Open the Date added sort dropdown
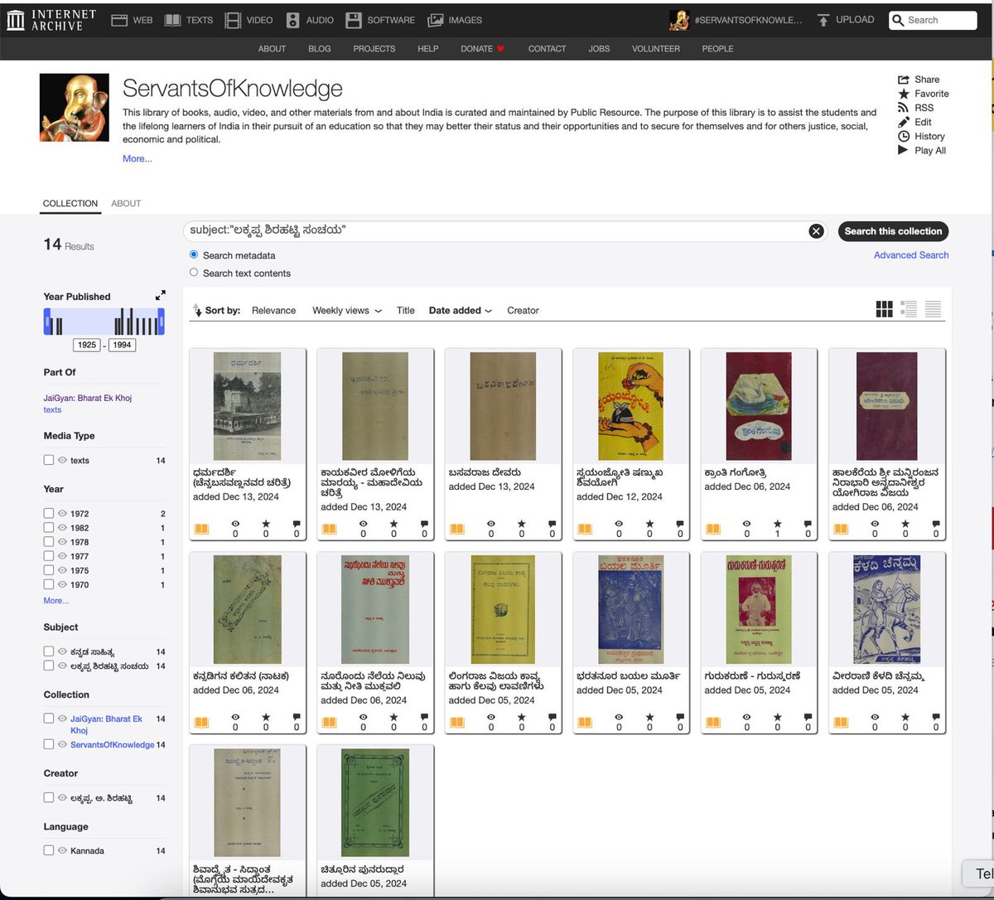The image size is (994, 900). coord(461,310)
